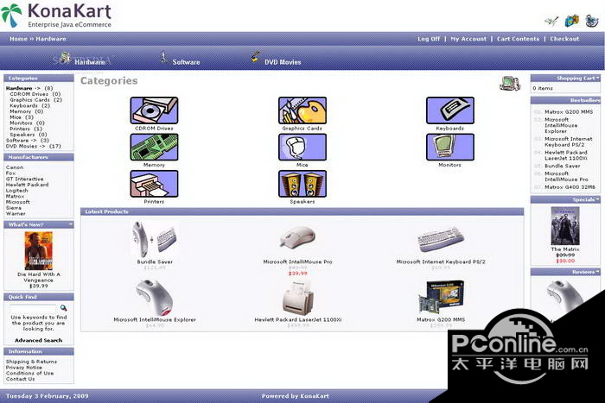Open Matrox G200 MMS product image
The height and width of the screenshot is (403, 605).
tap(441, 298)
